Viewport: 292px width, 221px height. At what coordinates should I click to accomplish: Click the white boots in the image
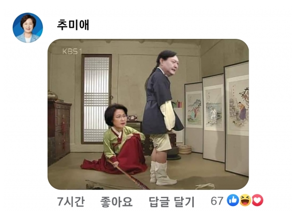point(162,173)
